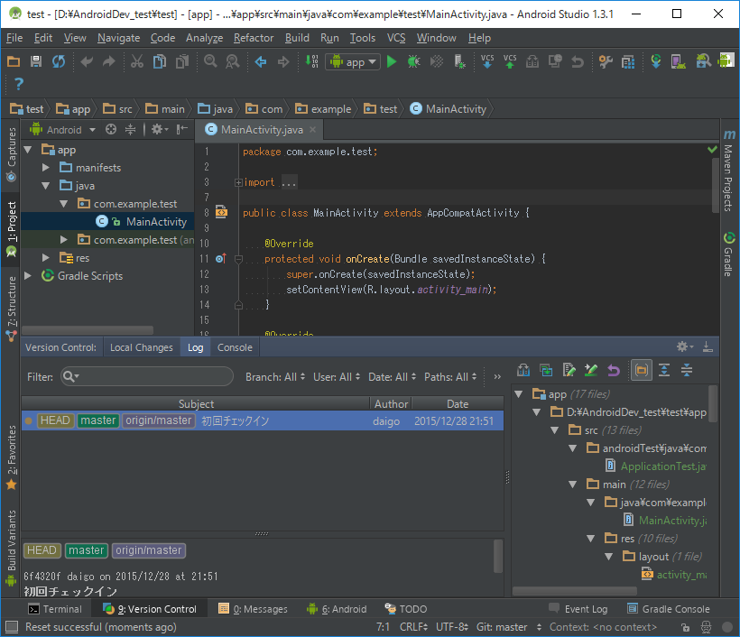Toggle Show Directories icon in commit details toolbar
Image resolution: width=740 pixels, height=637 pixels.
[642, 371]
